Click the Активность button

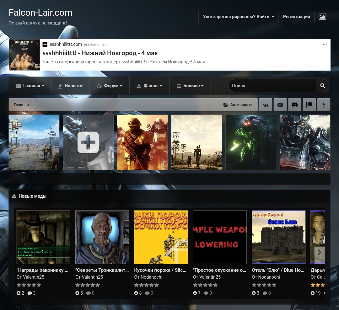coord(238,105)
